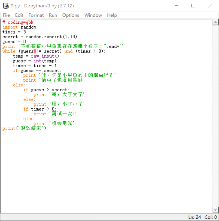Open the File menu

(6, 15)
